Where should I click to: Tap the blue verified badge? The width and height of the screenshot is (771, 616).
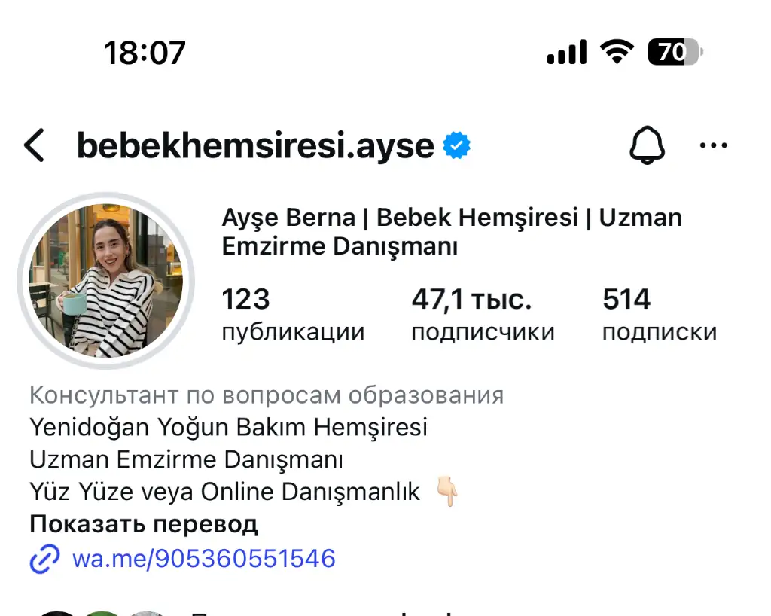[456, 145]
